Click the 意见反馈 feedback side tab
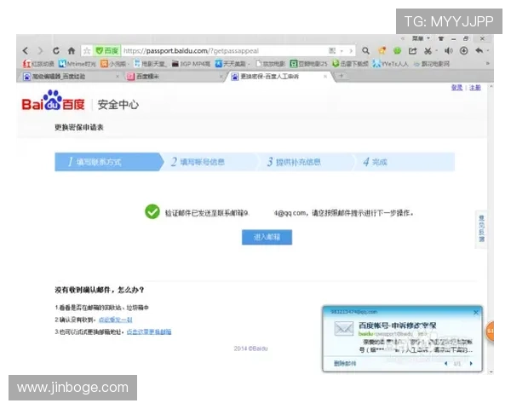511x409 pixels. (x=481, y=228)
